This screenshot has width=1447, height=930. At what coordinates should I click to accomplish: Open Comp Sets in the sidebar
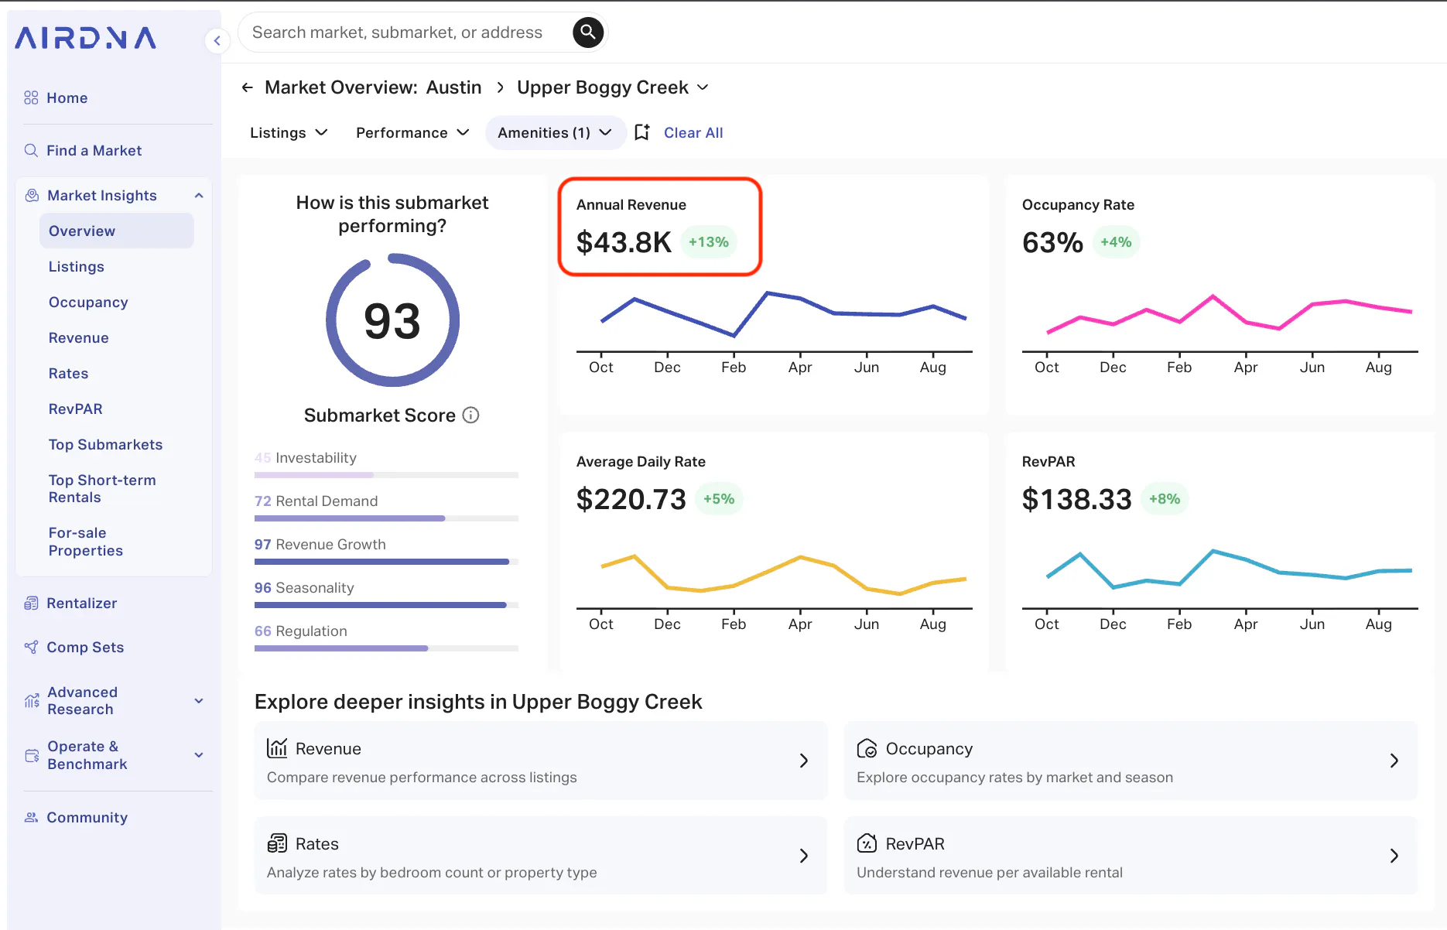(85, 647)
